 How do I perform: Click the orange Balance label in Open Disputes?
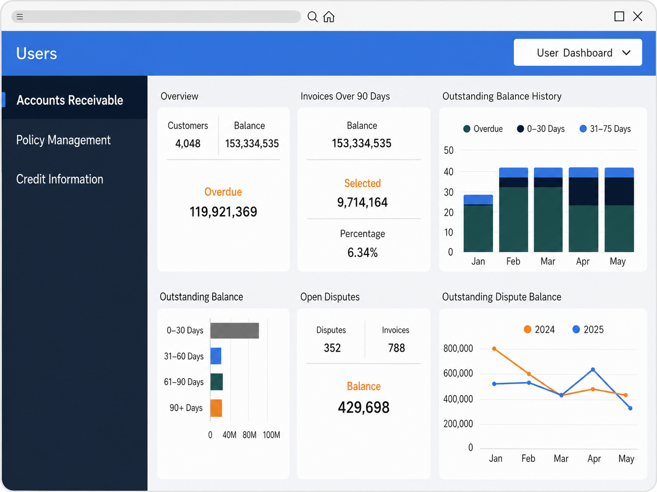364,386
